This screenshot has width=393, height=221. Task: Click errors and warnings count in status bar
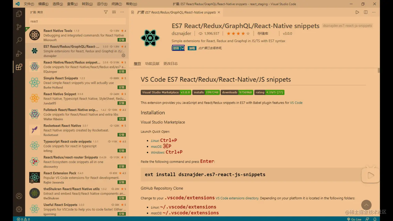click(23, 219)
